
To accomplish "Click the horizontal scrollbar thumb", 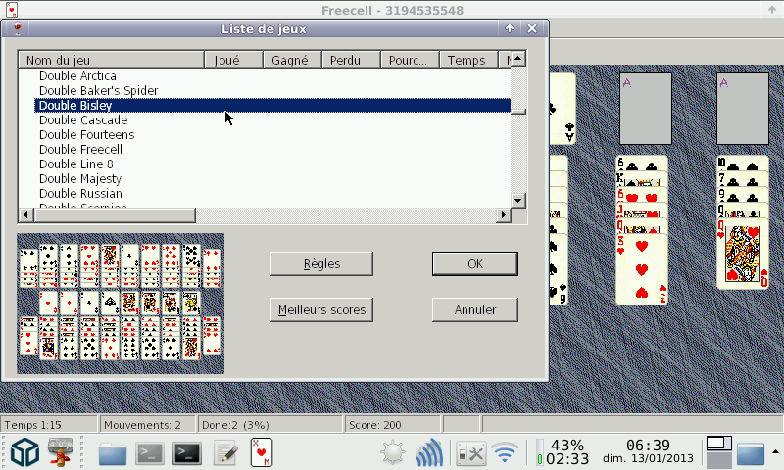I will 115,215.
